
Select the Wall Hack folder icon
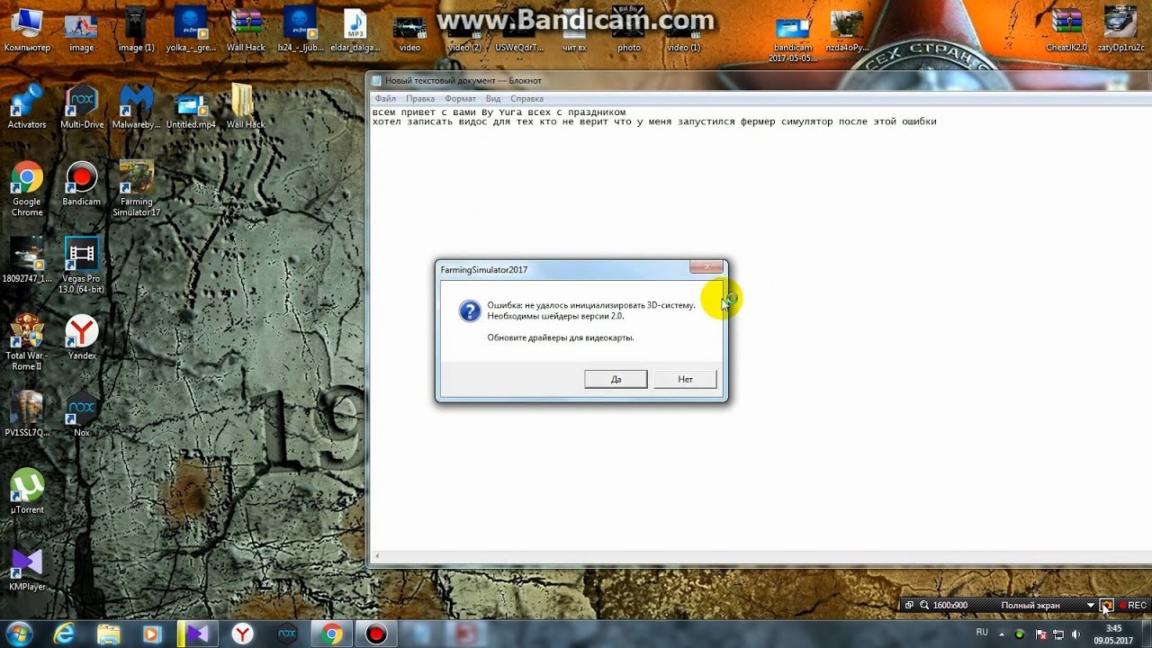click(246, 106)
